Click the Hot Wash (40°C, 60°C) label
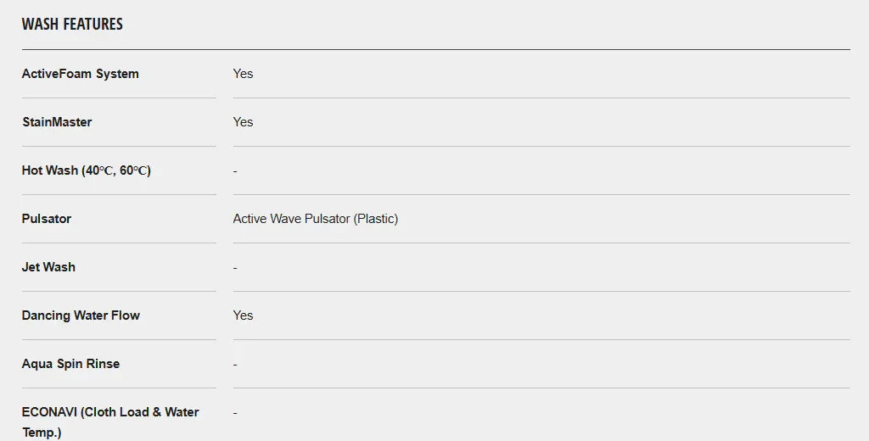 pos(86,170)
